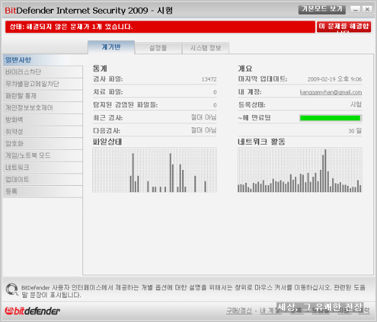The image size is (377, 322).
Task: Click the red status bar reporting 1 issue
Action: pyautogui.click(x=160, y=27)
